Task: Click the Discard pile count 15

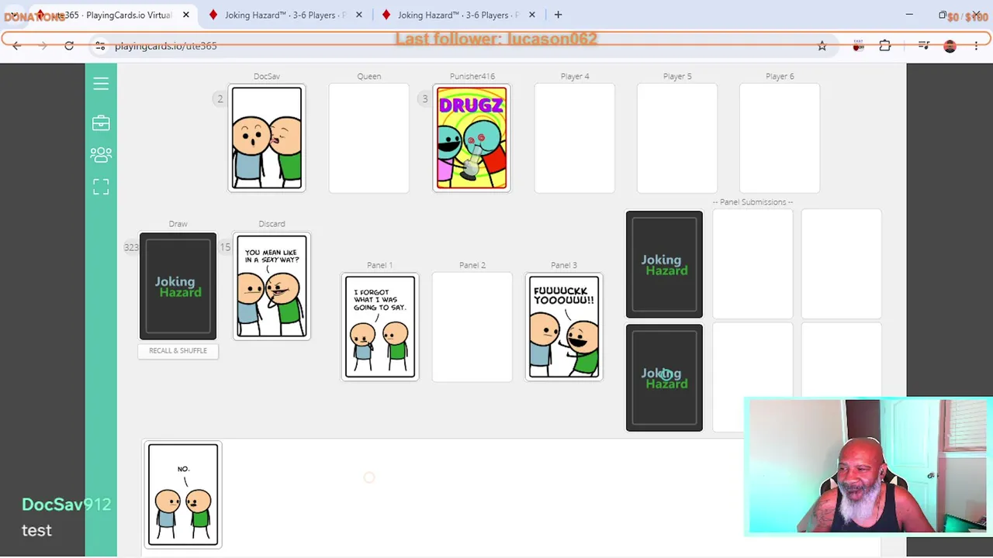Action: click(225, 247)
